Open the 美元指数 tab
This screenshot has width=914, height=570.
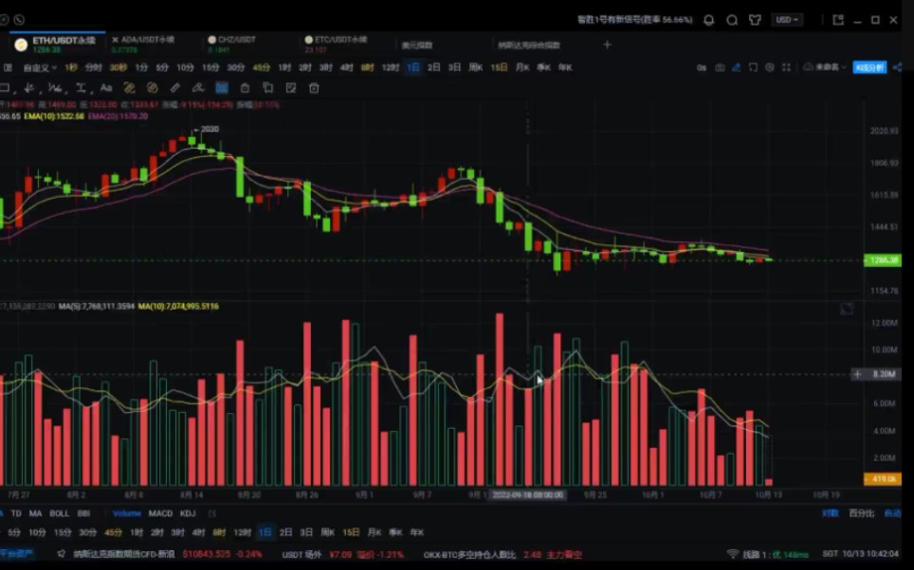417,45
